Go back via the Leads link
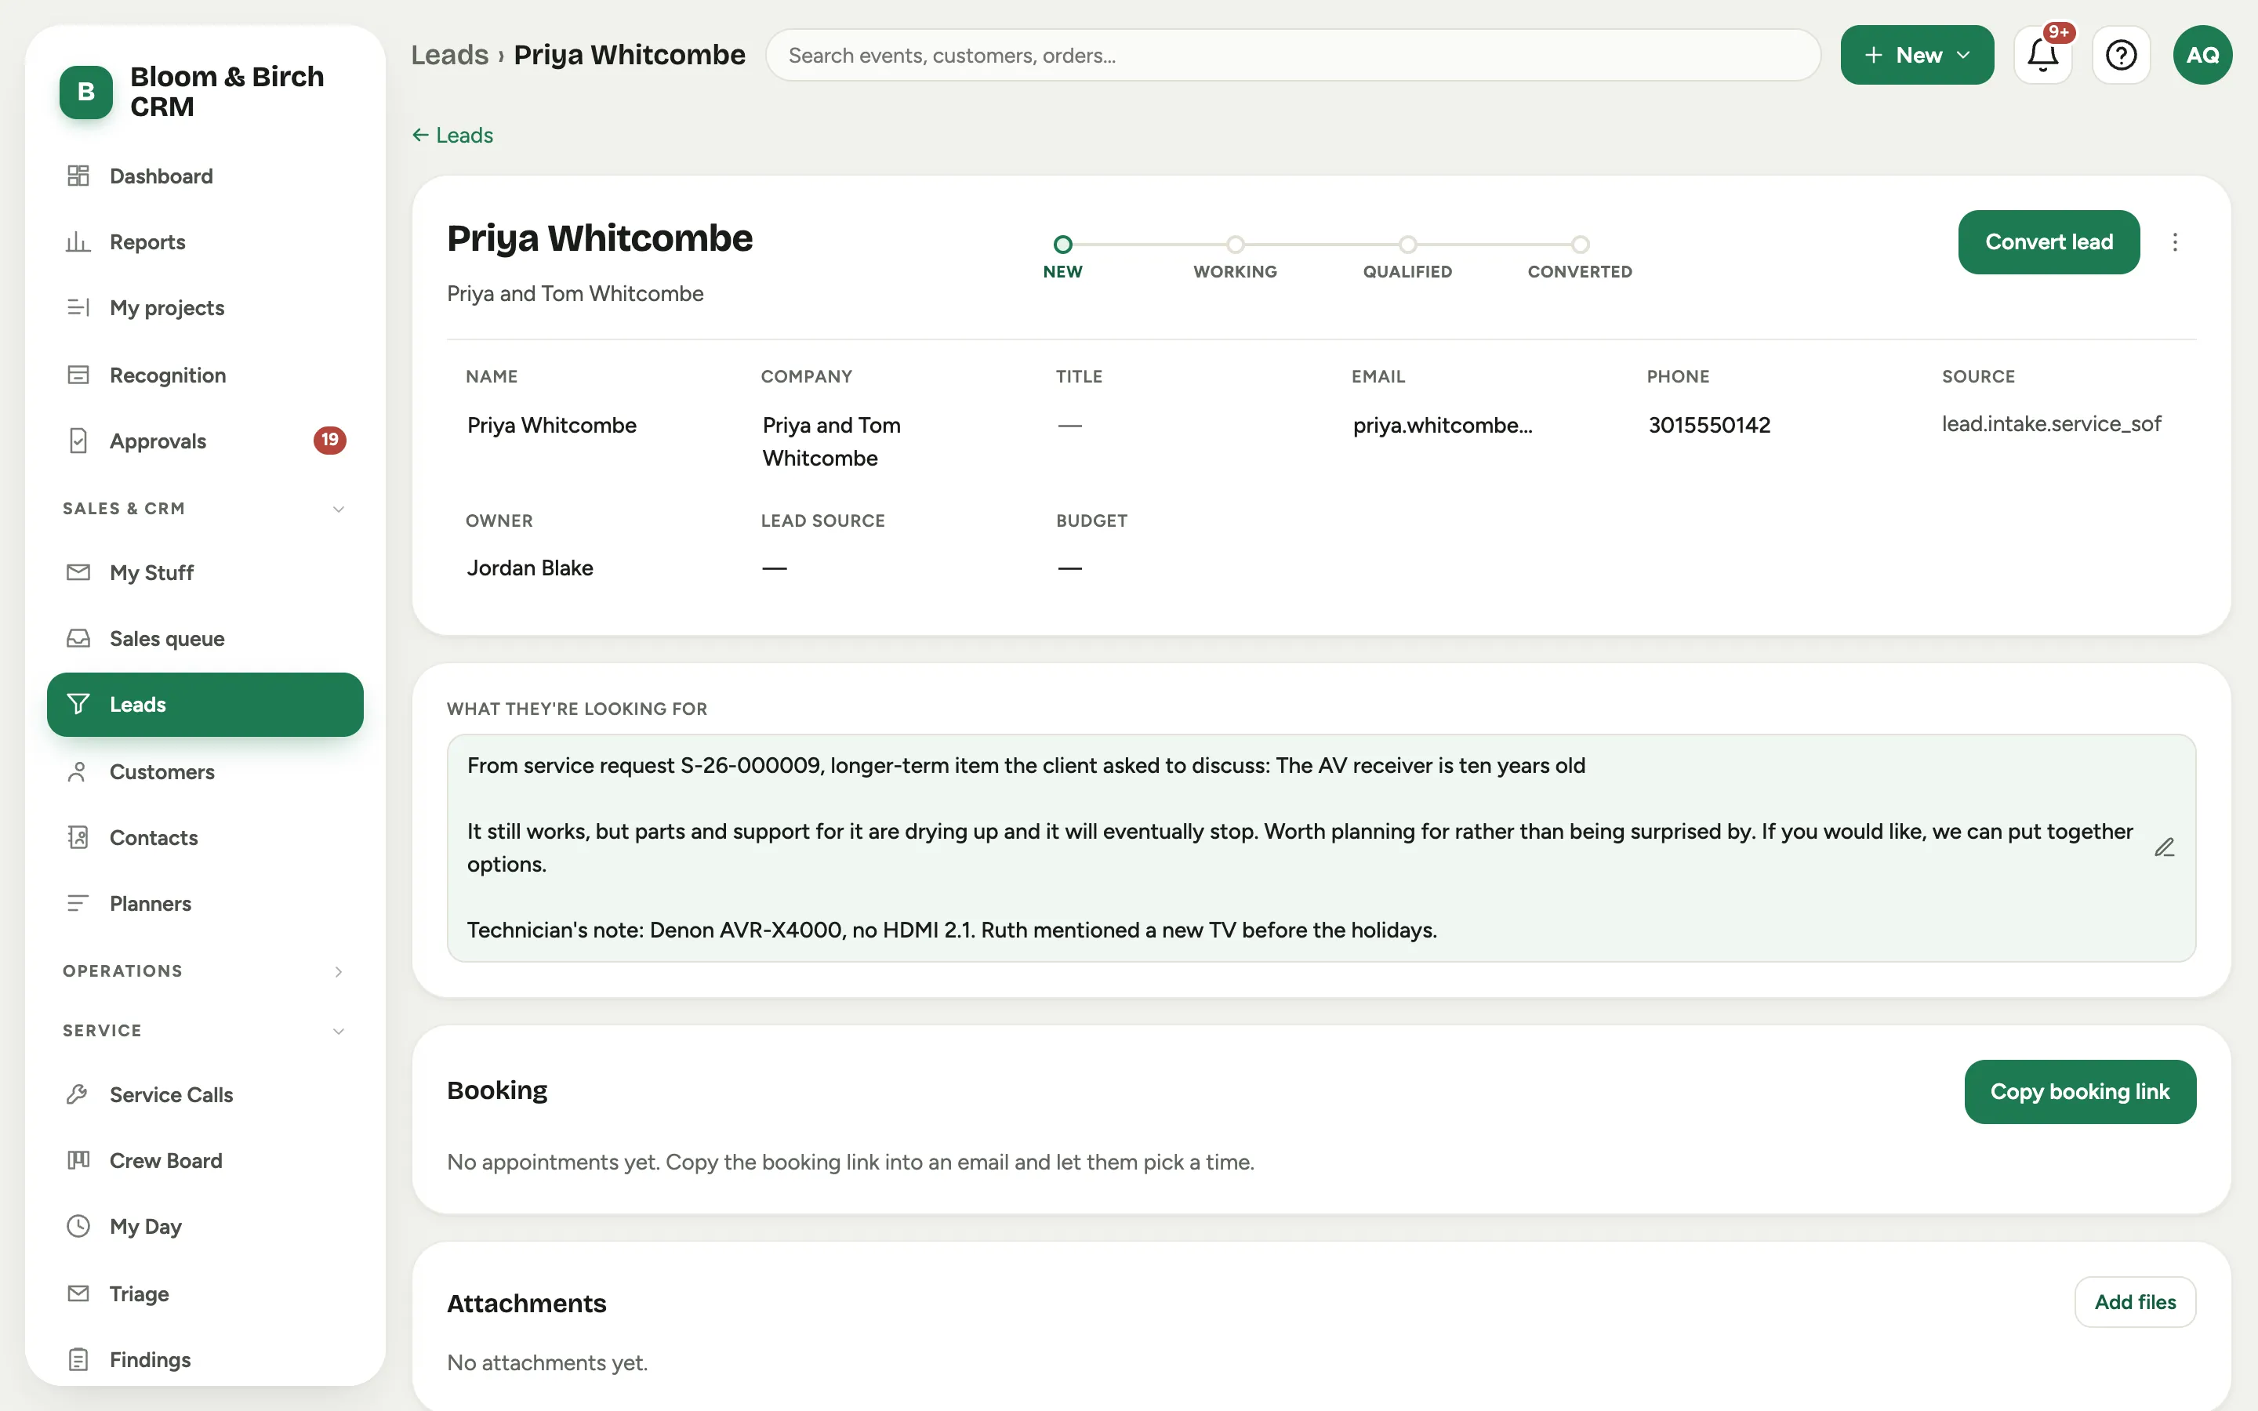2258x1411 pixels. click(x=452, y=136)
